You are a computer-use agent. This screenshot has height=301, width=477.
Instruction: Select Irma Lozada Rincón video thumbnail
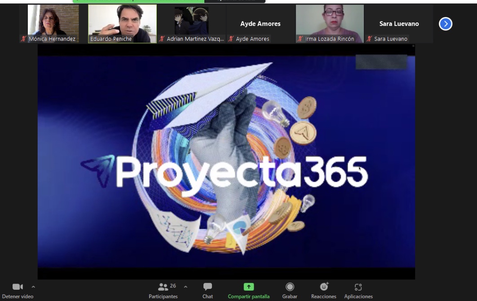(x=330, y=24)
